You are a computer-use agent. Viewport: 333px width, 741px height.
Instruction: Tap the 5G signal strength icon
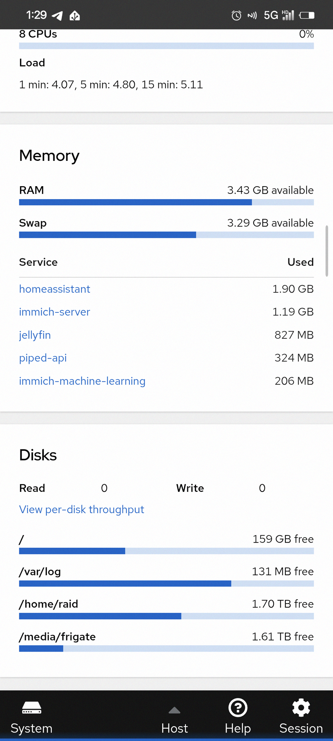pyautogui.click(x=279, y=15)
